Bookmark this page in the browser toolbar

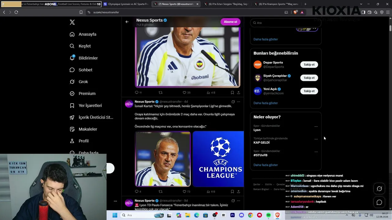81,12
